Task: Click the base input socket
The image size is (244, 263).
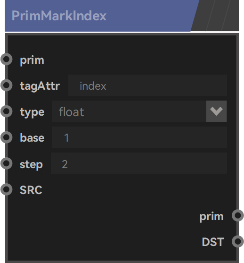Action: 7,137
